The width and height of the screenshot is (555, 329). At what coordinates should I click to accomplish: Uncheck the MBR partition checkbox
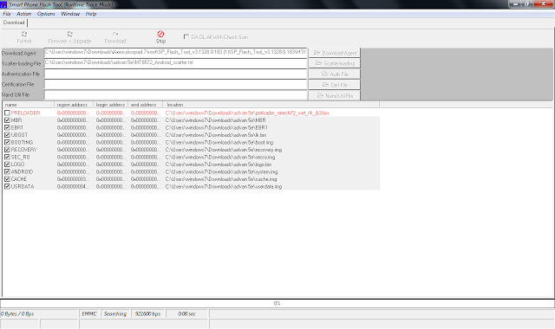click(x=7, y=120)
